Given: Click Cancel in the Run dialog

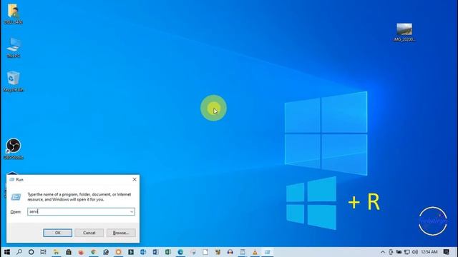Looking at the screenshot, I should [89, 233].
